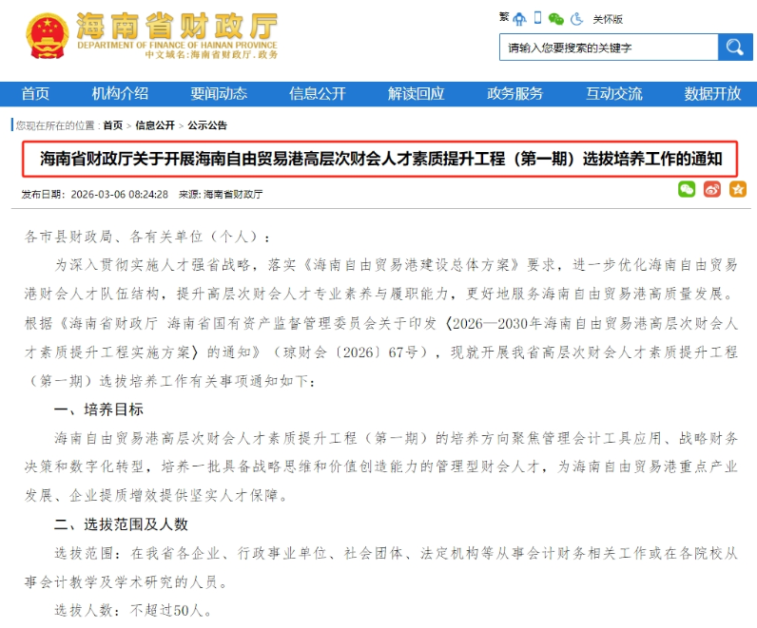Image resolution: width=757 pixels, height=628 pixels.
Task: Open the 互动交流 menu item
Action: tap(614, 93)
